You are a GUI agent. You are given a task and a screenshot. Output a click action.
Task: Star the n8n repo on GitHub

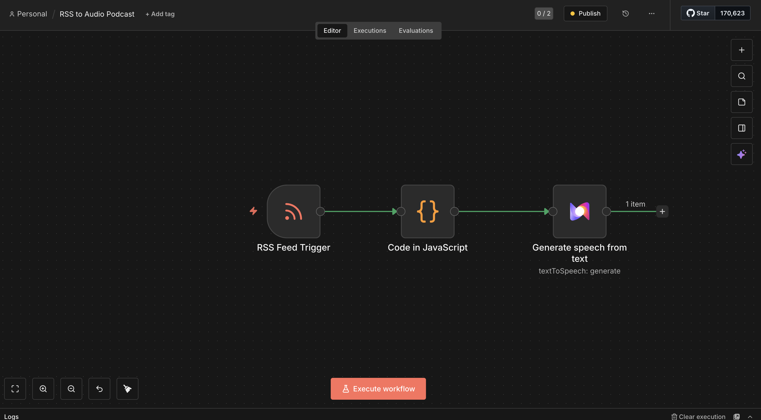(x=697, y=13)
